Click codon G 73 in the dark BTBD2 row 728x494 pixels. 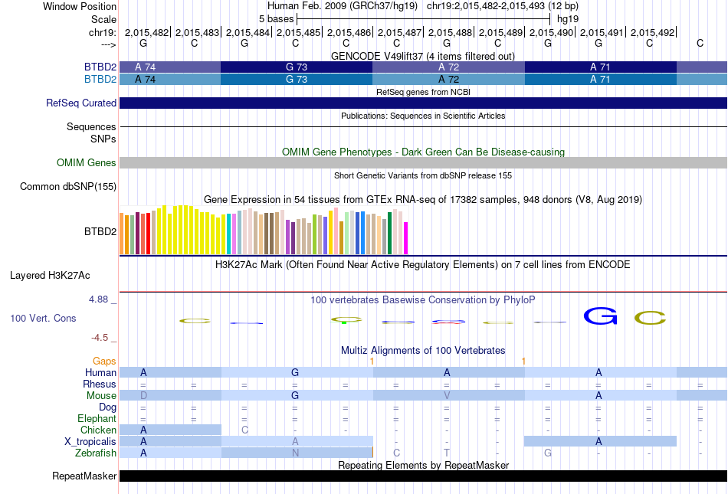[297, 67]
